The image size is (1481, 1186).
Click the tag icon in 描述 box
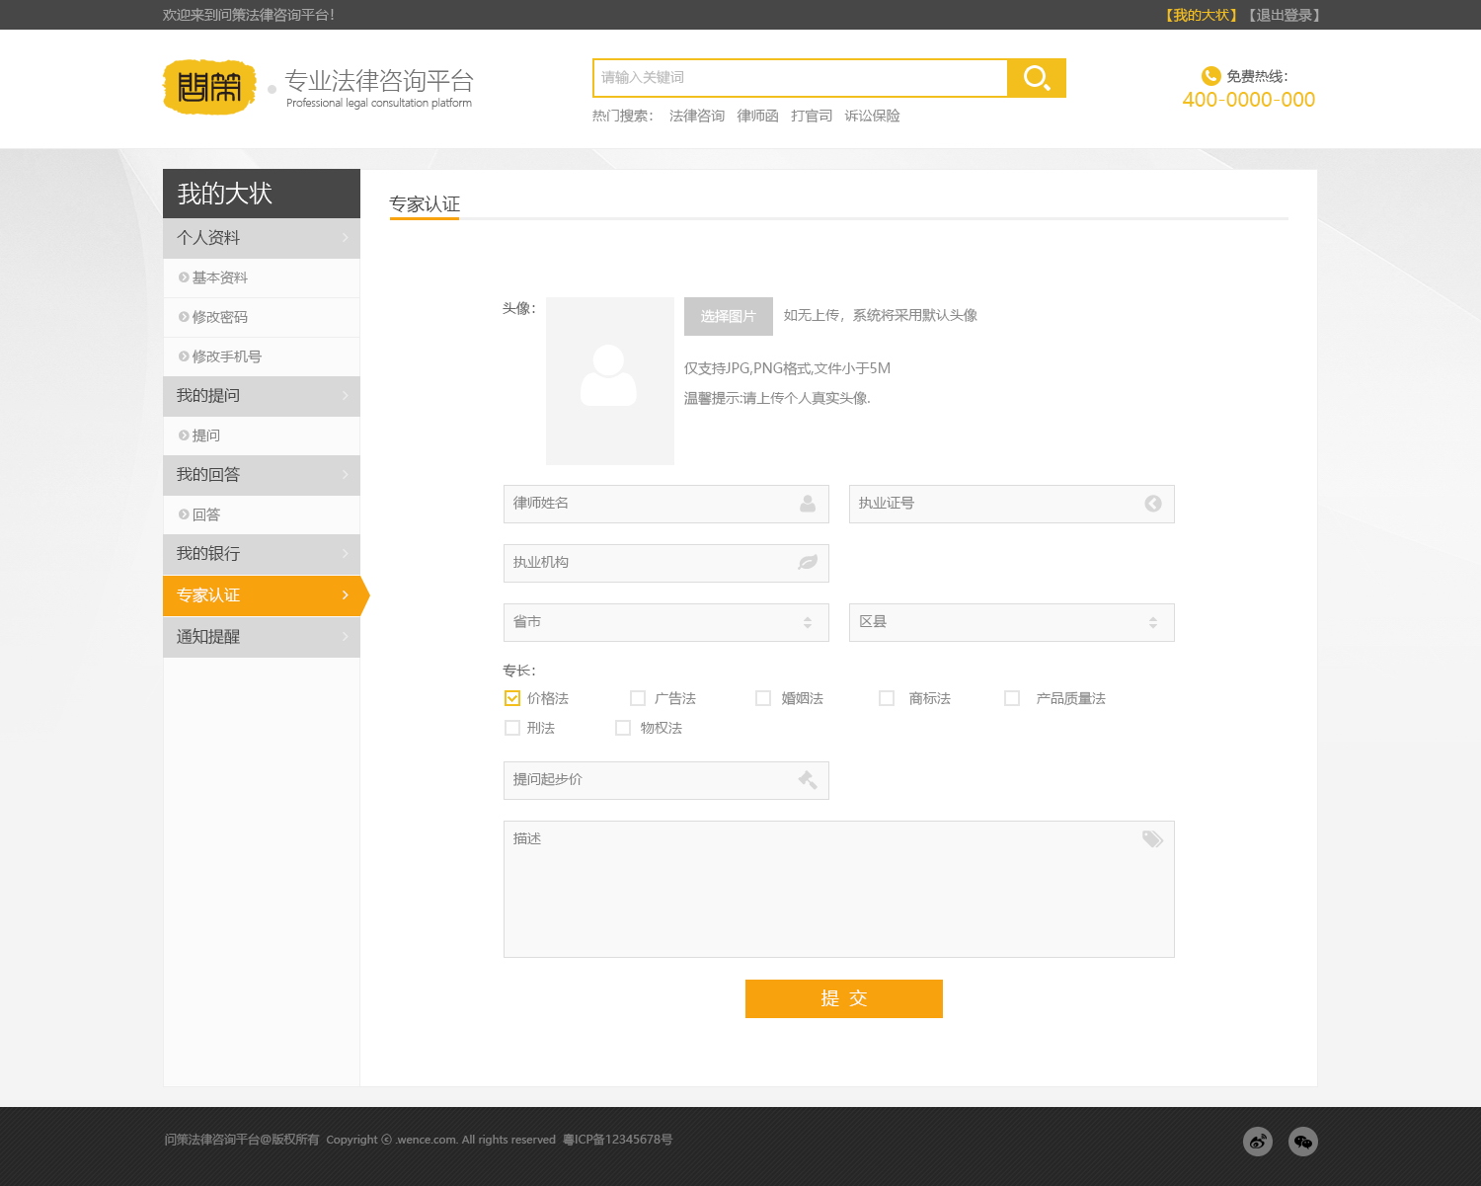coord(1152,839)
